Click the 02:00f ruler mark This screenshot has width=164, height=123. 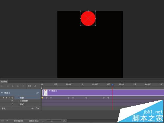(x=95, y=84)
